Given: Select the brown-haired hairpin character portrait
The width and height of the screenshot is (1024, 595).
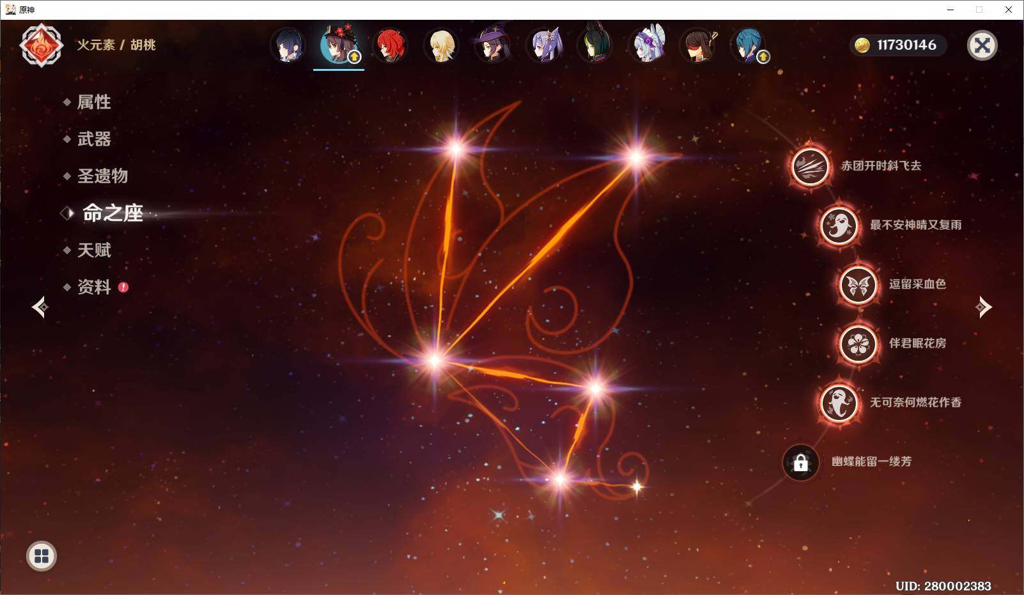Looking at the screenshot, I should click(698, 45).
